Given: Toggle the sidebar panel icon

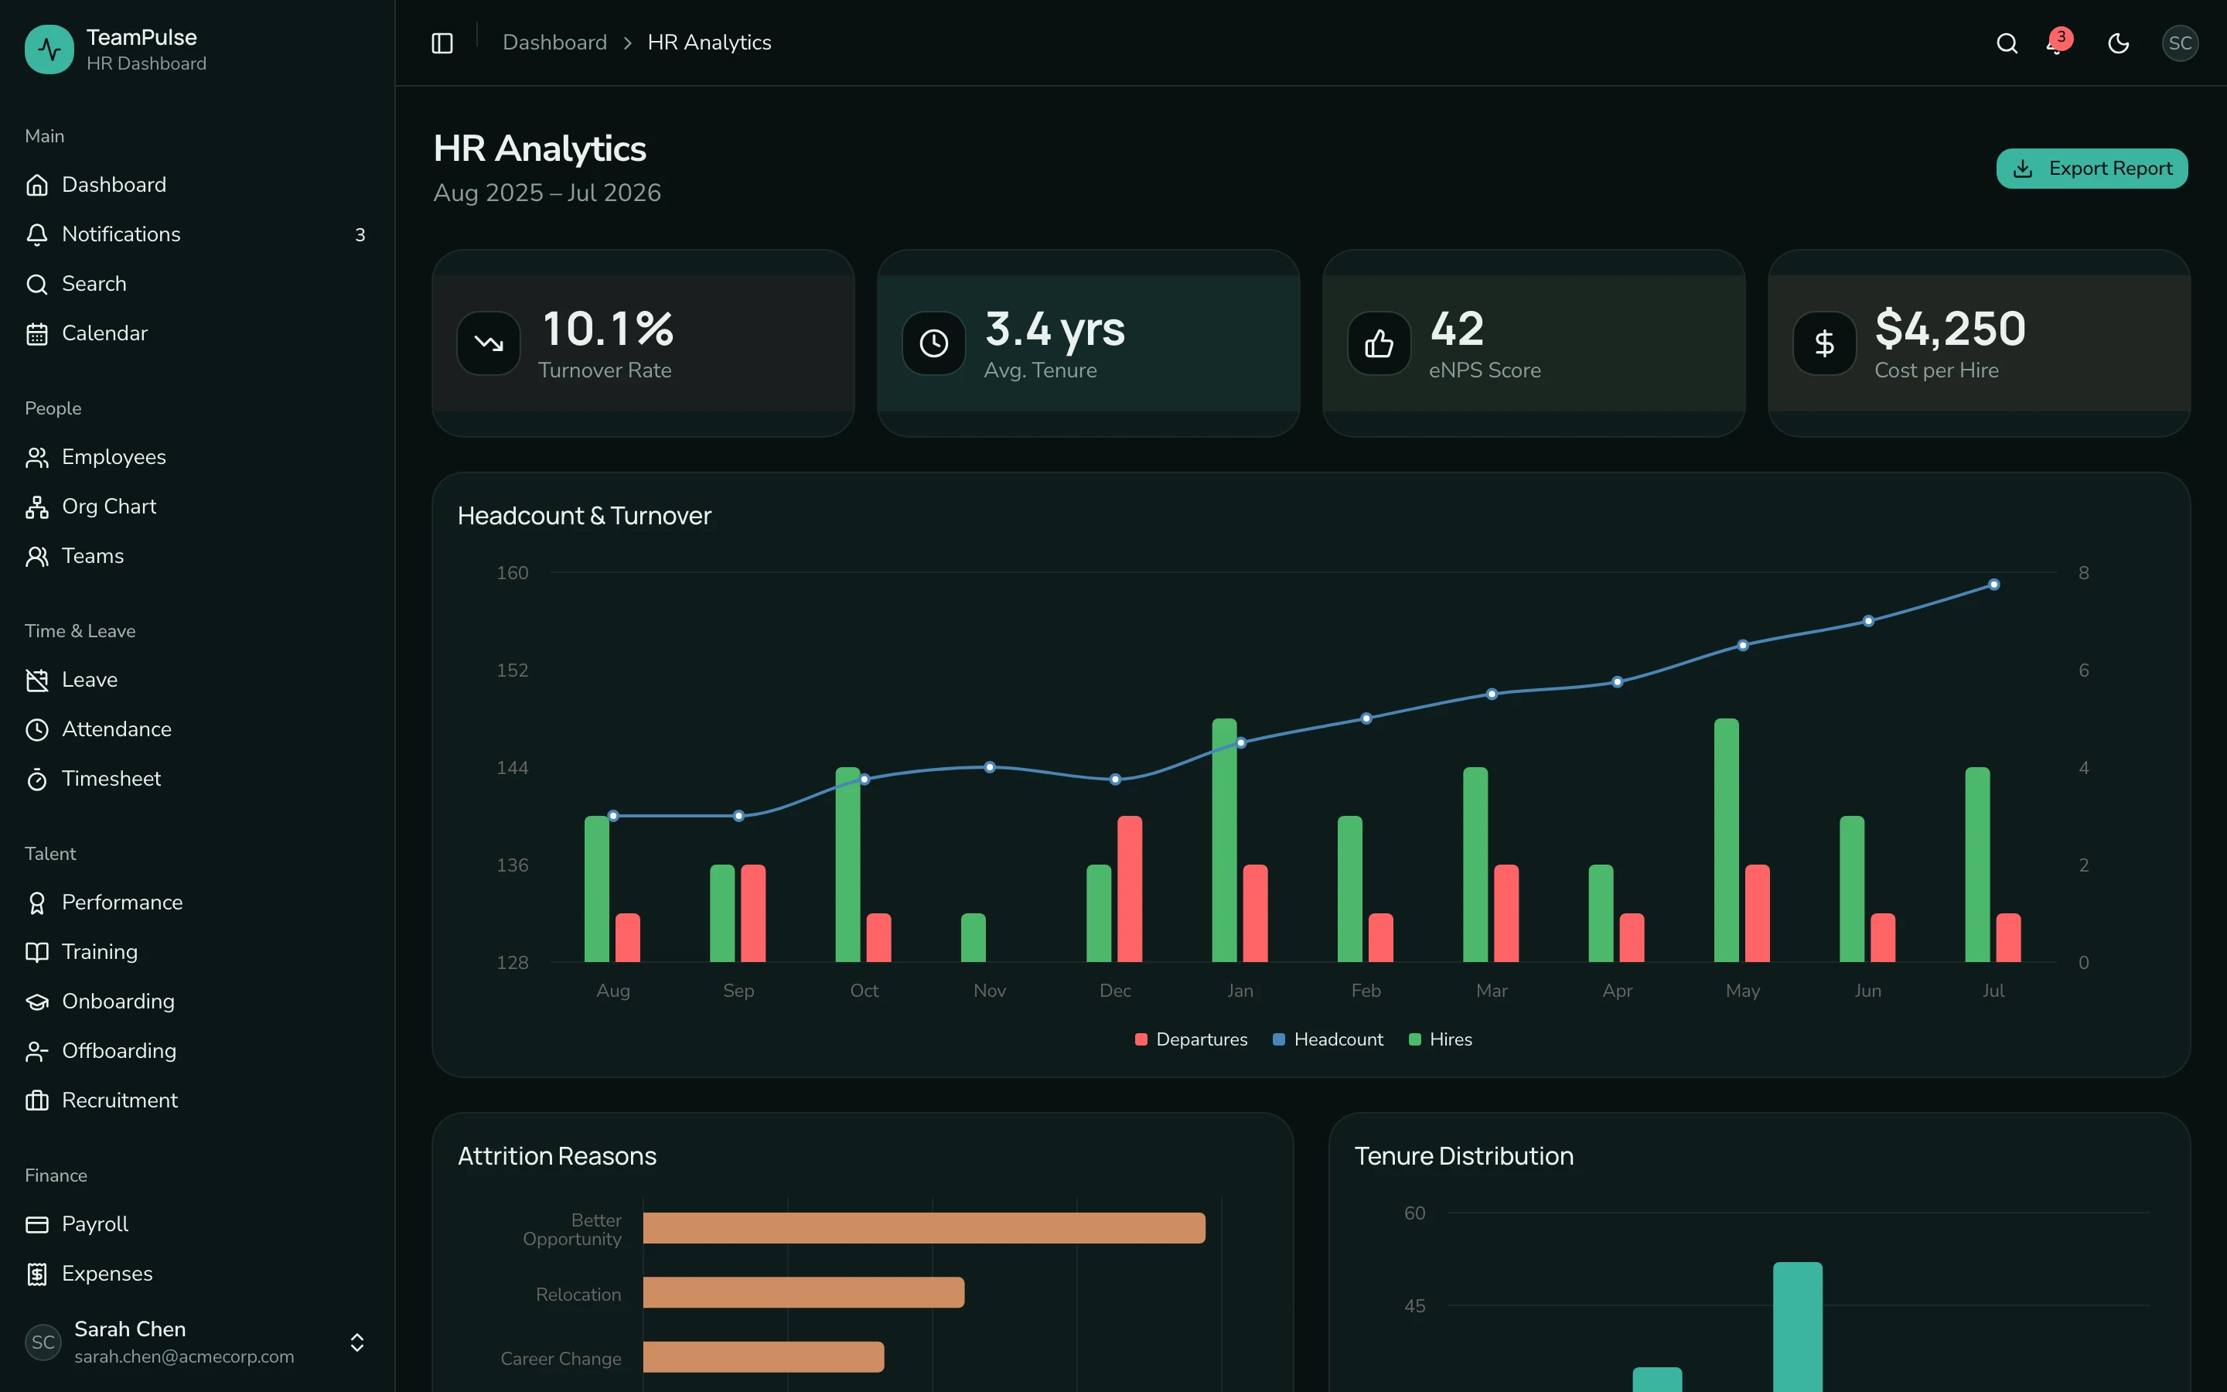Looking at the screenshot, I should [x=442, y=43].
